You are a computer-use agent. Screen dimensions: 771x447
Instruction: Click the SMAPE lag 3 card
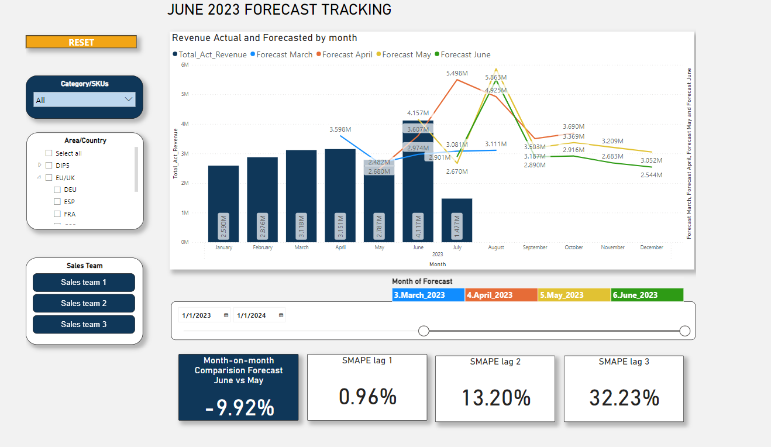(624, 388)
